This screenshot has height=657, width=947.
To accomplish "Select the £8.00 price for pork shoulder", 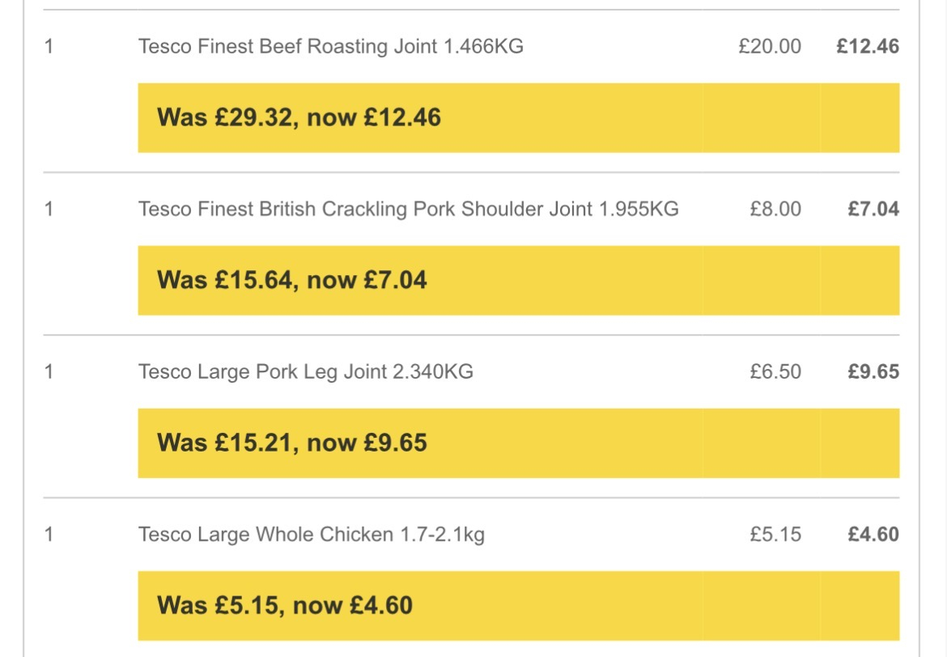I will click(775, 209).
